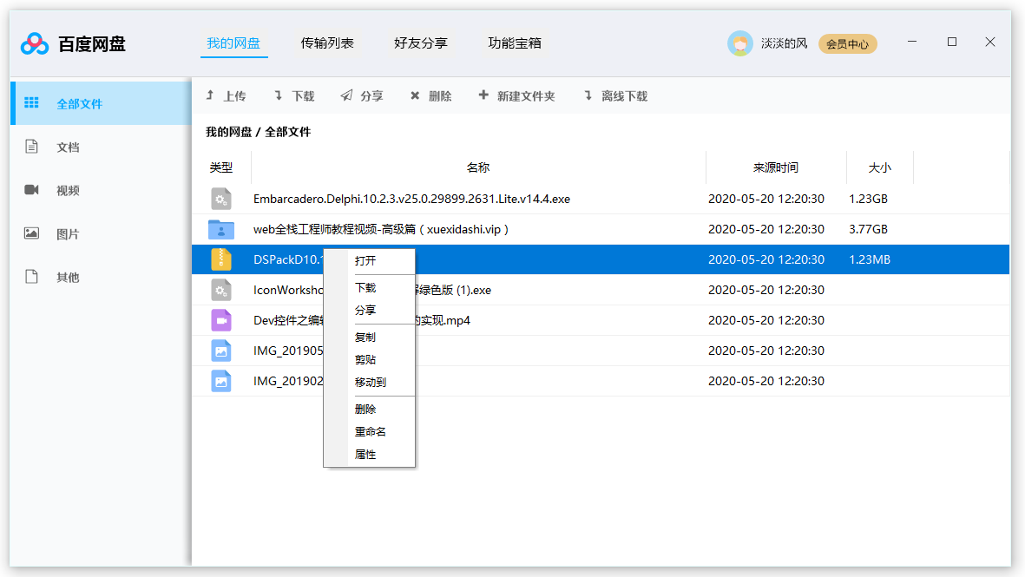Click the size value 3.77GB
Viewport: 1025px width, 577px height.
tap(868, 229)
